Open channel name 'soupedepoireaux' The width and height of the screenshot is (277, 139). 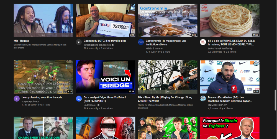(x=30, y=102)
